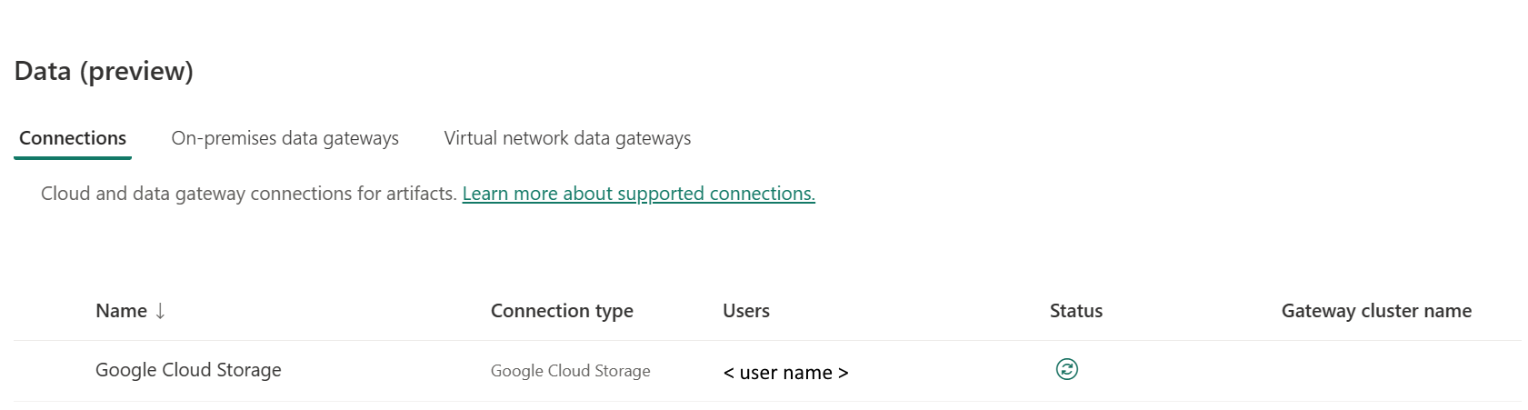1528x410 pixels.
Task: Click the refresh status icon for Google Cloud Storage
Action: click(x=1067, y=369)
